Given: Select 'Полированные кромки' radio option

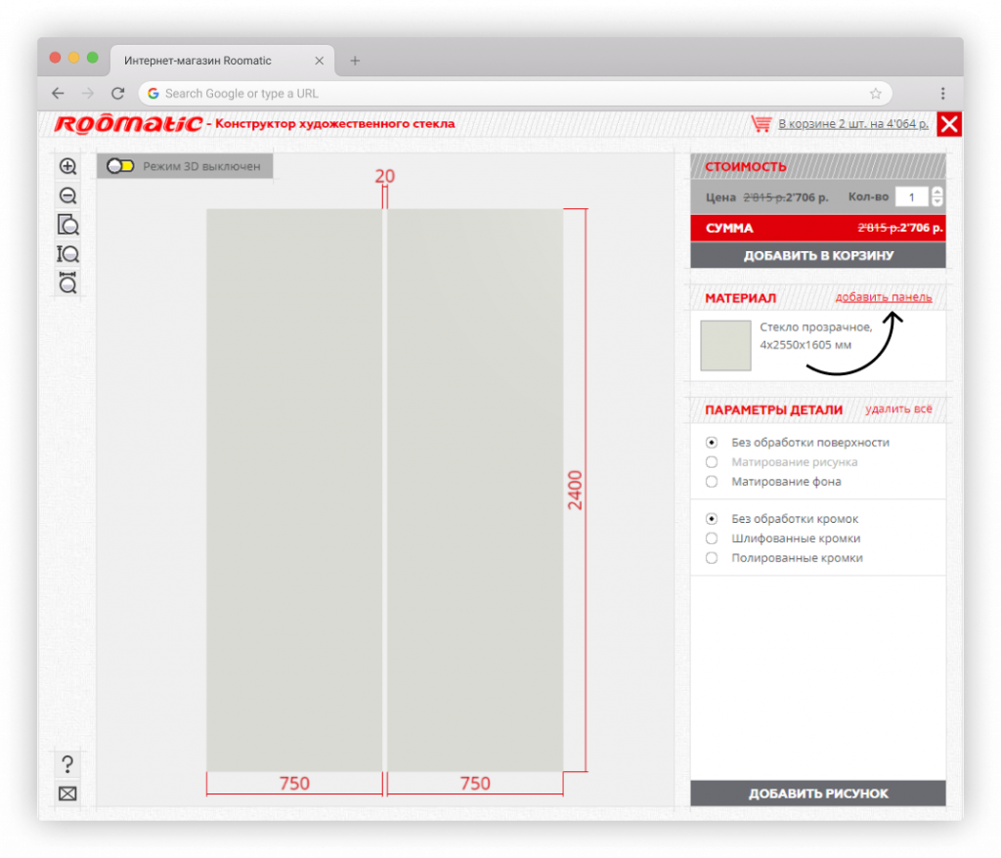Looking at the screenshot, I should [712, 558].
